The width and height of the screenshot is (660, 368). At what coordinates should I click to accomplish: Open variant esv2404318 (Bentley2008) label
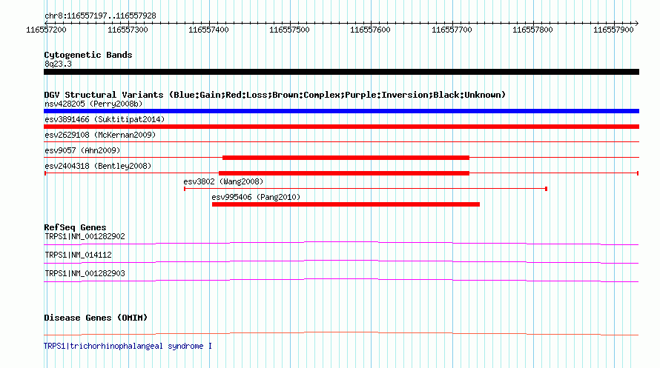[x=98, y=166]
